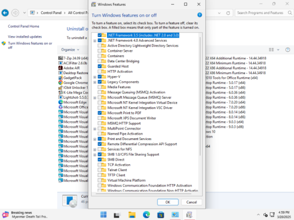
Task: Click the Microsoft Edge program icon
Action: click(61, 102)
